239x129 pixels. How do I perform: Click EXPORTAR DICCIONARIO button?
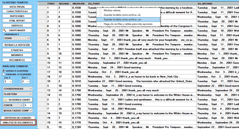[x=18, y=118]
